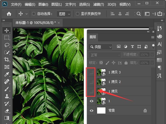
Task: Filter layers by shape layer icon
Action: 139,47
